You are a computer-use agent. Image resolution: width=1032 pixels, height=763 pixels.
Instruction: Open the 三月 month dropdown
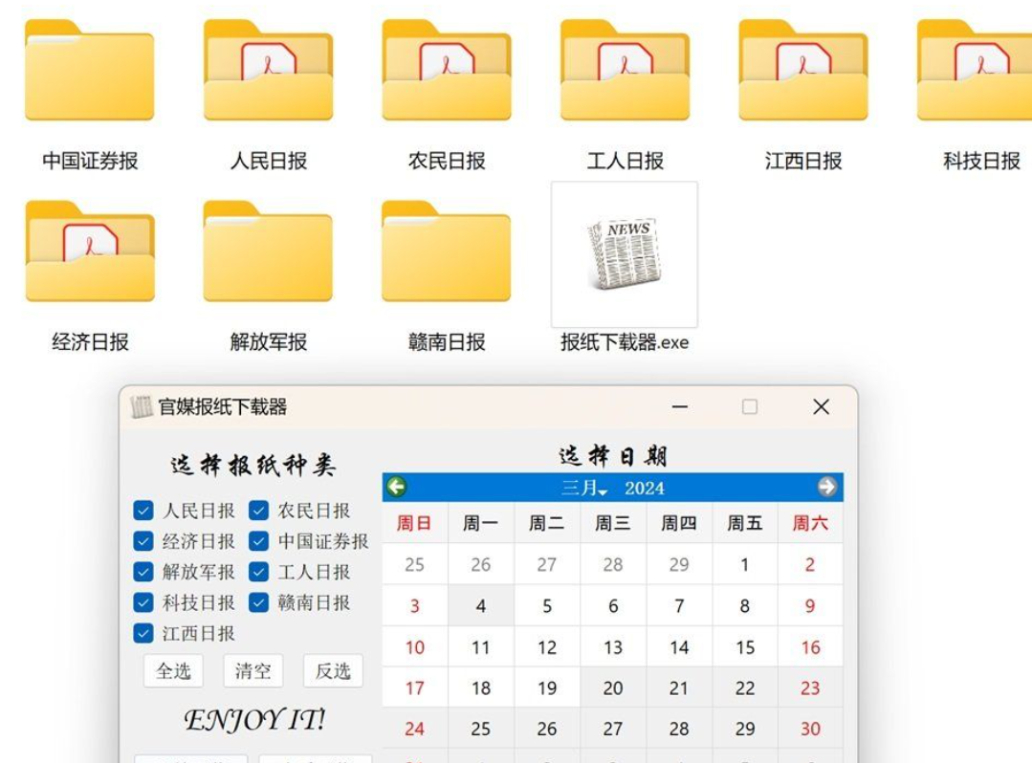click(x=584, y=488)
